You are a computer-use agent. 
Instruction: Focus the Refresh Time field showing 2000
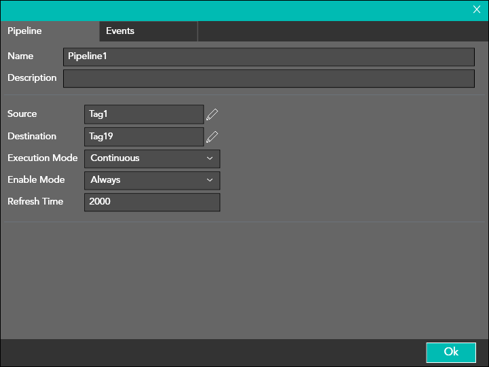tap(151, 202)
